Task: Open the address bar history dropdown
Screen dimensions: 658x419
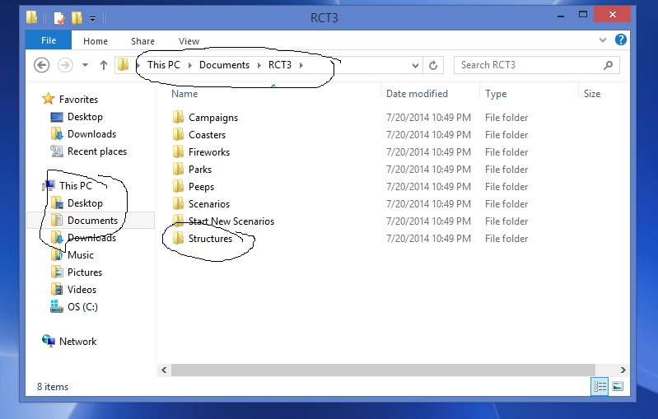Action: click(415, 65)
